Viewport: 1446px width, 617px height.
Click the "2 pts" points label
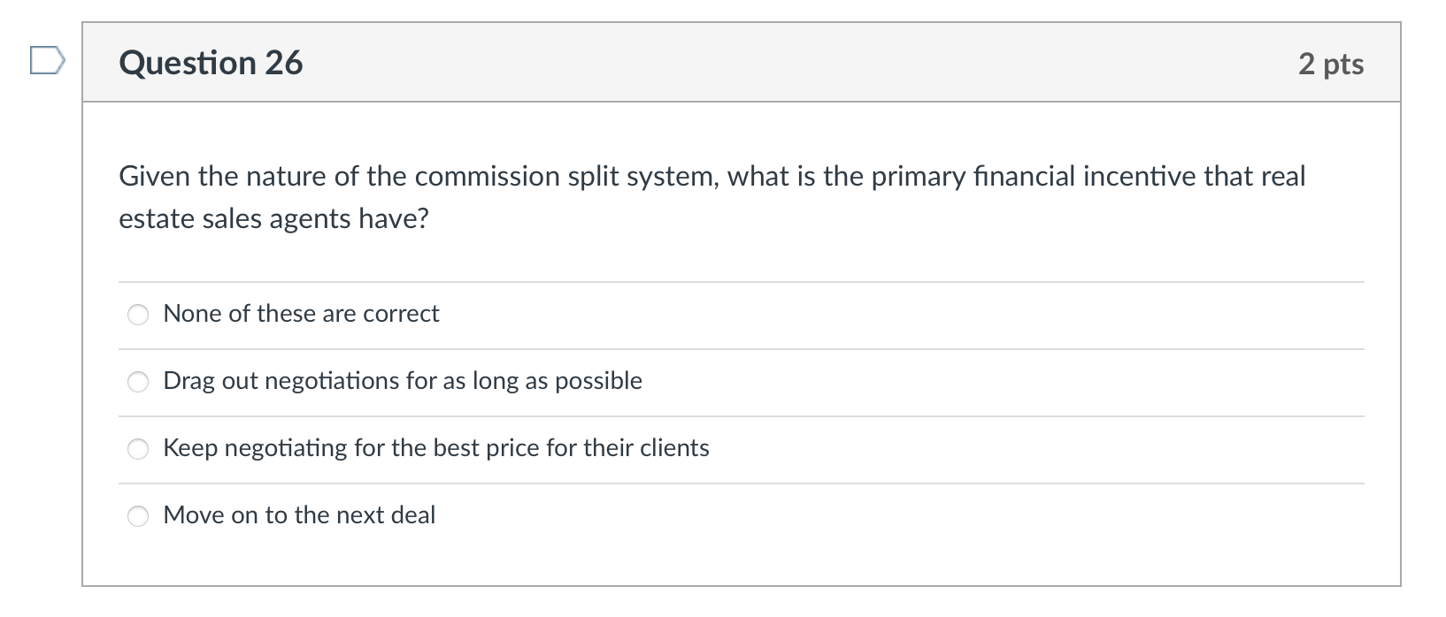coord(1331,64)
